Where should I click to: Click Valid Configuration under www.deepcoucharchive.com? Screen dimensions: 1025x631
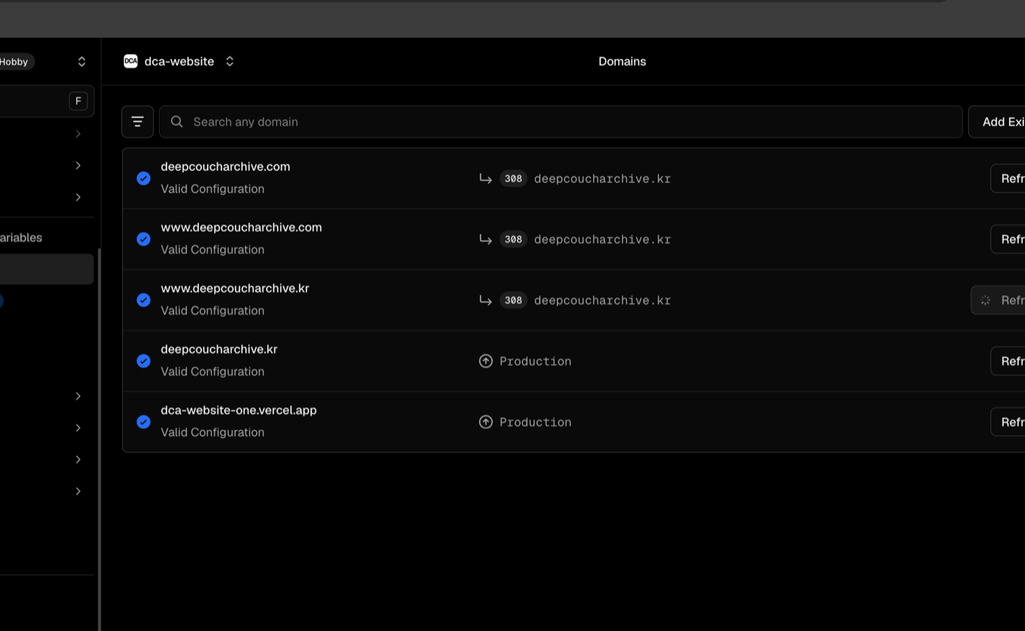pos(213,250)
